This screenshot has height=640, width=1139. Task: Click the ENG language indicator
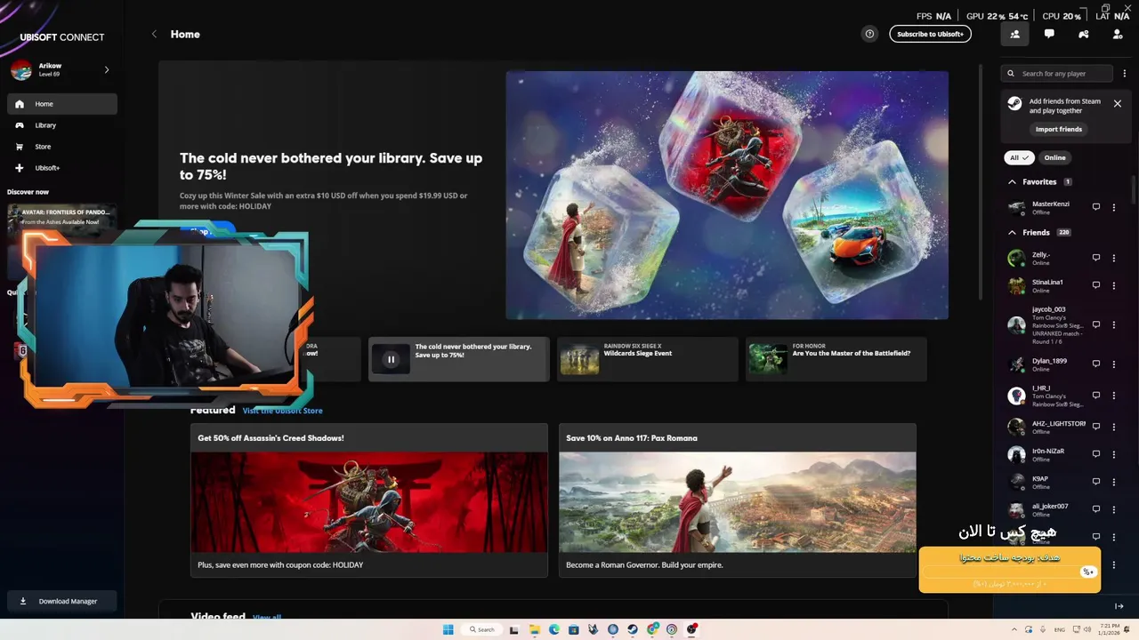(x=1060, y=629)
